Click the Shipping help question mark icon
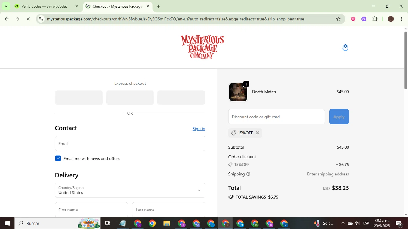This screenshot has height=229, width=408. point(248,174)
